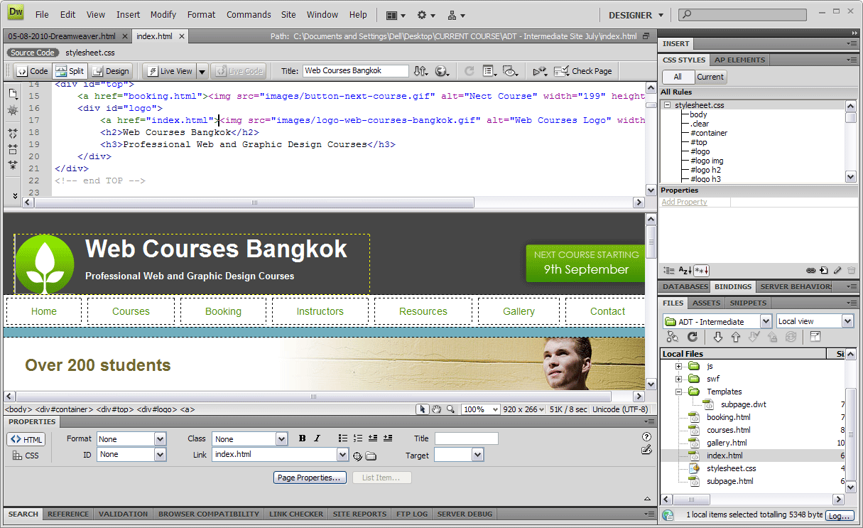Click Source Code related file button
Image resolution: width=863 pixels, height=528 pixels.
tap(33, 53)
